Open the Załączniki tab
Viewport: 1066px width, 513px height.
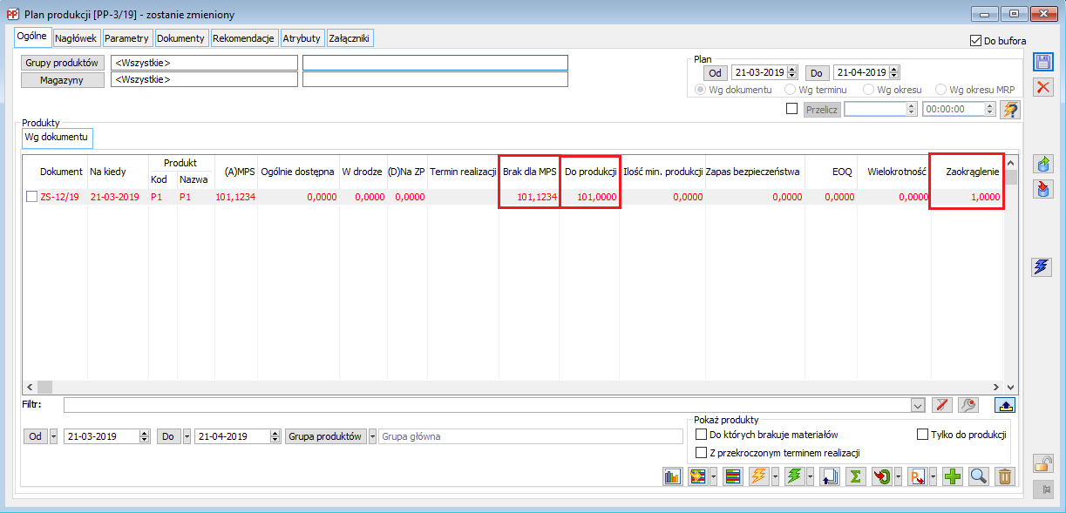pyautogui.click(x=350, y=38)
